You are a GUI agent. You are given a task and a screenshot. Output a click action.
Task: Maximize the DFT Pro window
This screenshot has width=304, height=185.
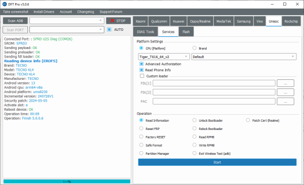coord(285,4)
